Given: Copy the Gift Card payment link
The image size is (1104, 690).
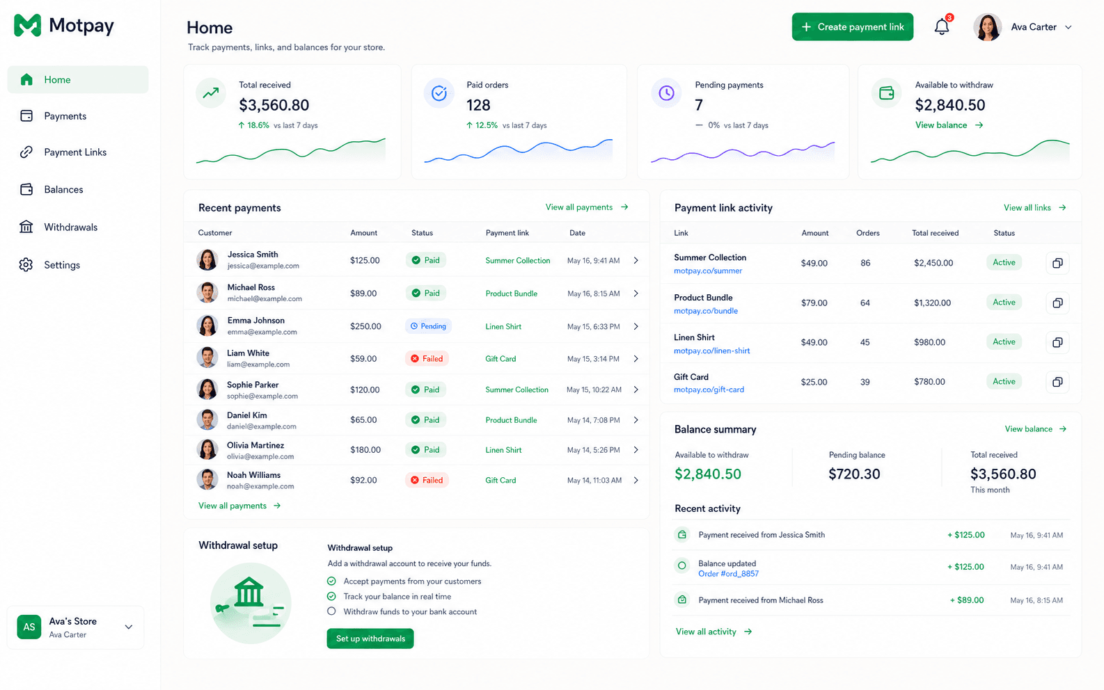Looking at the screenshot, I should tap(1057, 382).
